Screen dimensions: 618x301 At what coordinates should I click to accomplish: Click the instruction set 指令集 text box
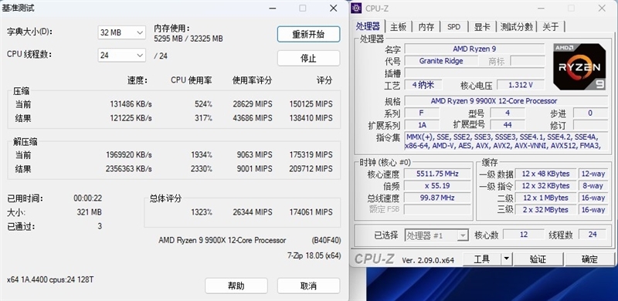tap(506, 141)
